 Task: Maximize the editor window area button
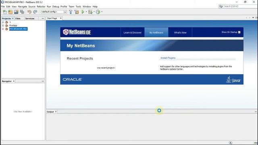pos(256,18)
